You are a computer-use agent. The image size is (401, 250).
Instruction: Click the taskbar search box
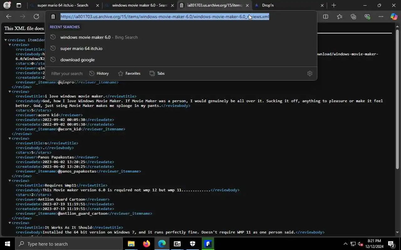click(69, 244)
